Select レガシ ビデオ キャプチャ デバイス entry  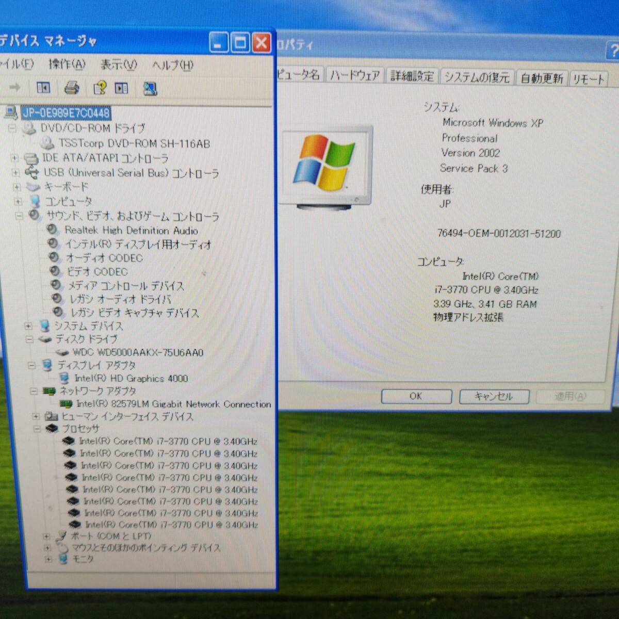135,312
